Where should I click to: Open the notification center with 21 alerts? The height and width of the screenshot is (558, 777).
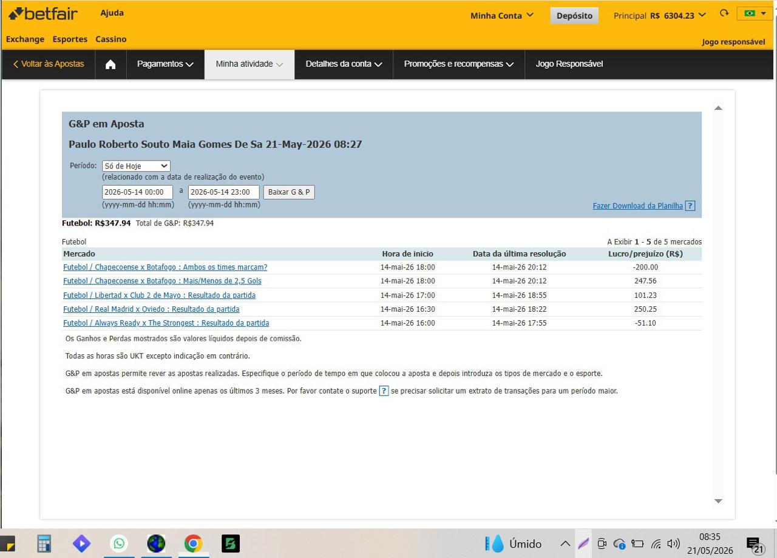755,545
